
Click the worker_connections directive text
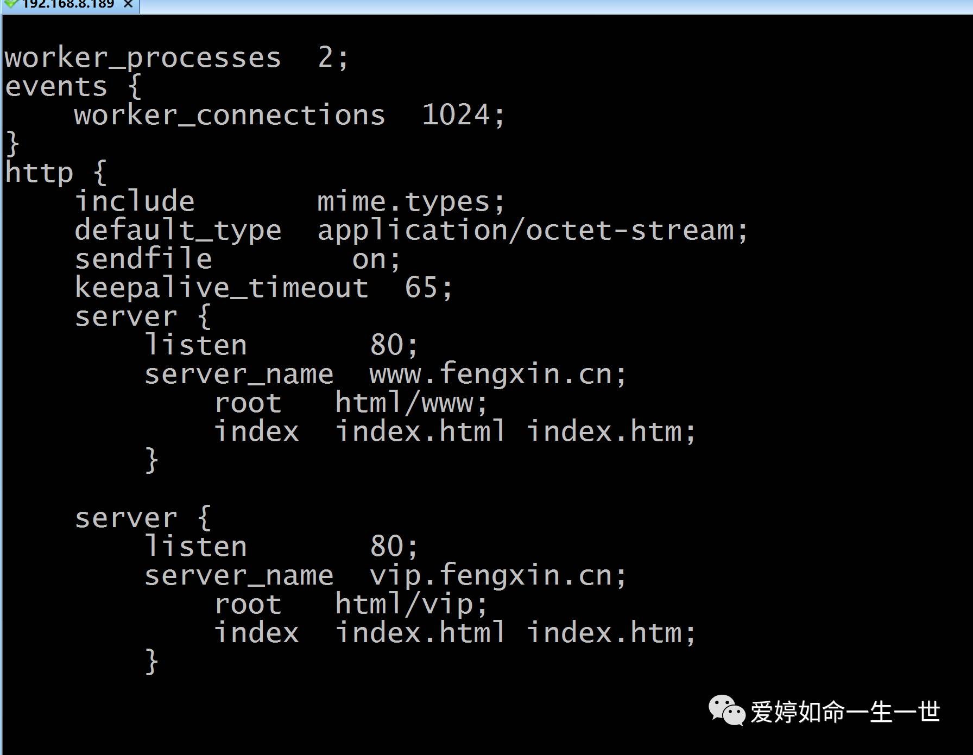point(230,116)
